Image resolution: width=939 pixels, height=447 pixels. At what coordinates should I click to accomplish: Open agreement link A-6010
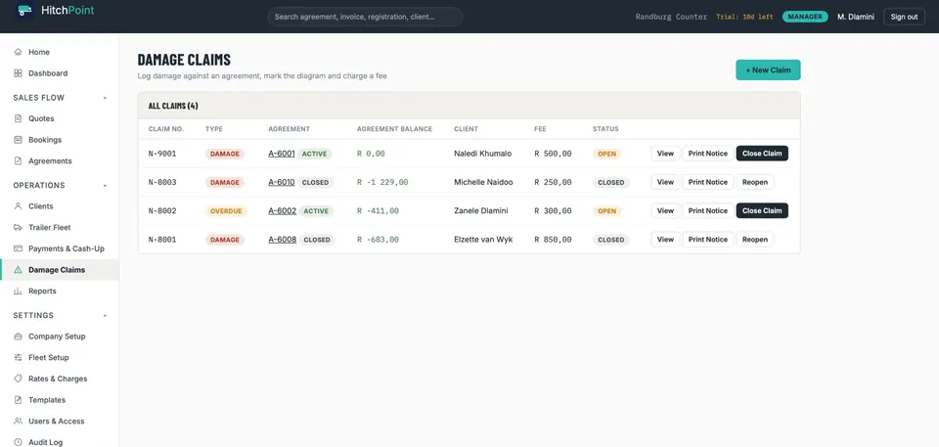click(x=282, y=182)
